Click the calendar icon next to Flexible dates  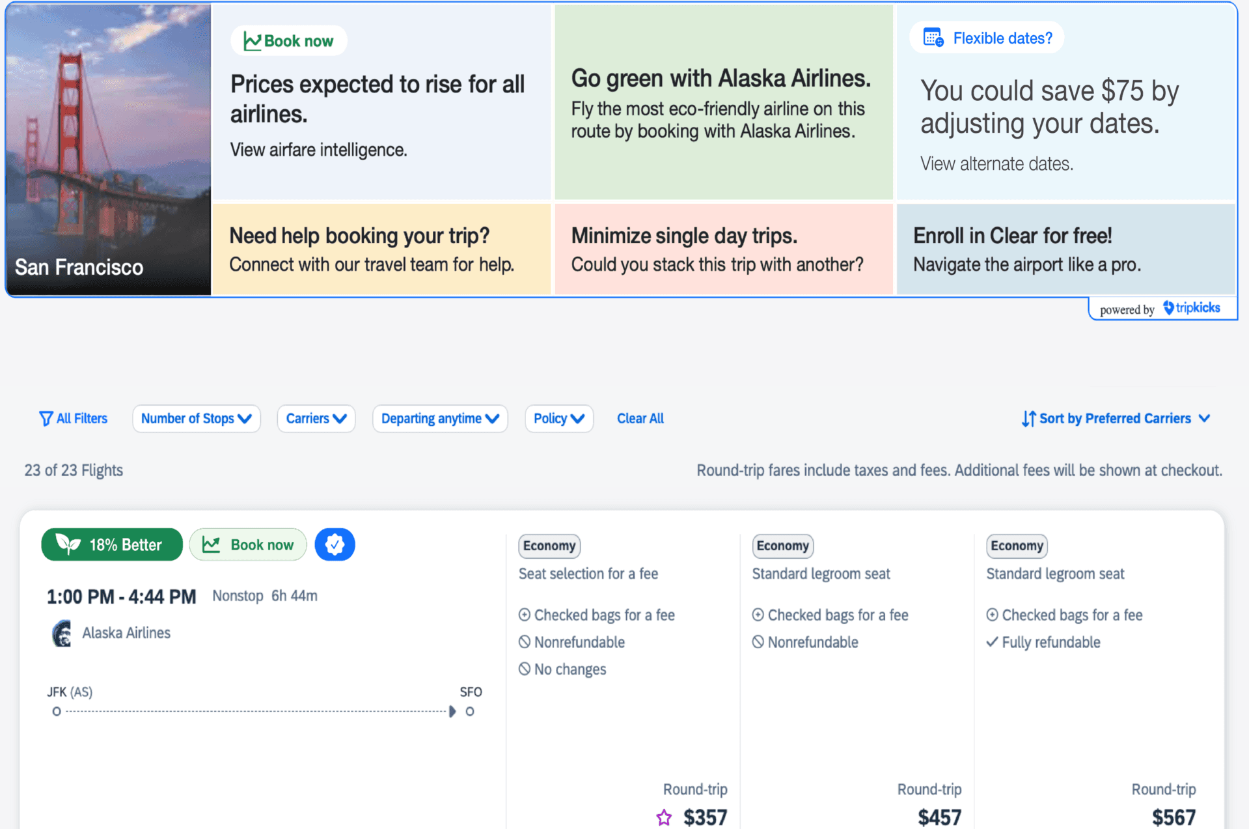click(x=933, y=38)
